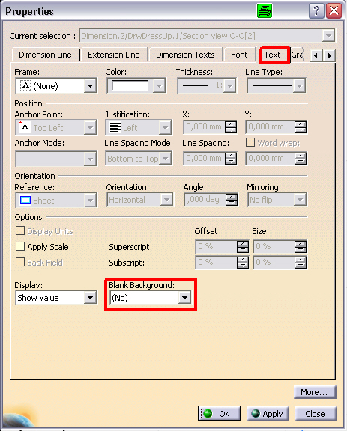The image size is (347, 431).
Task: Open the Frame dropdown arrow
Action: point(90,86)
